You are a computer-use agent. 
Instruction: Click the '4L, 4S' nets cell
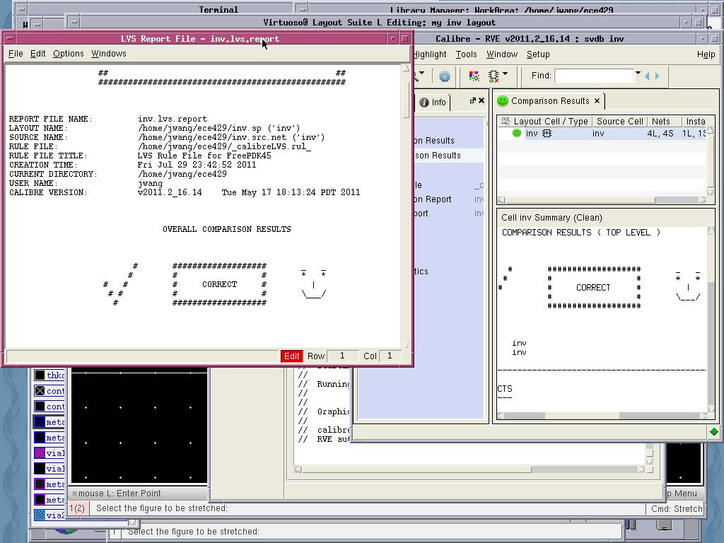[660, 134]
